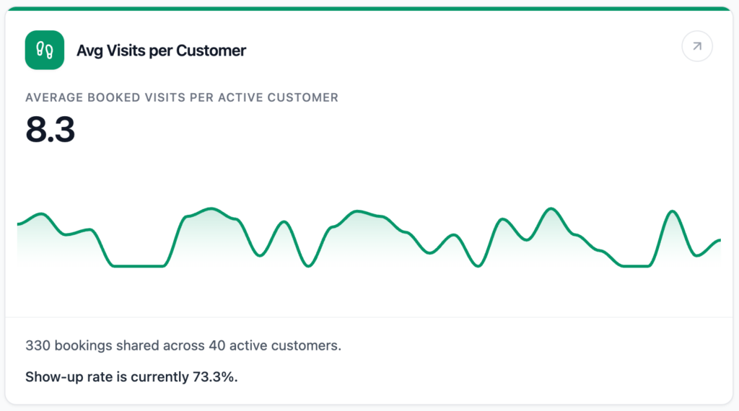Click the flat trough near sparkline's right side
The width and height of the screenshot is (739, 411).
(635, 266)
